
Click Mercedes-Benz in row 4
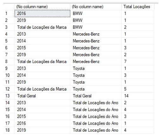click(96, 34)
